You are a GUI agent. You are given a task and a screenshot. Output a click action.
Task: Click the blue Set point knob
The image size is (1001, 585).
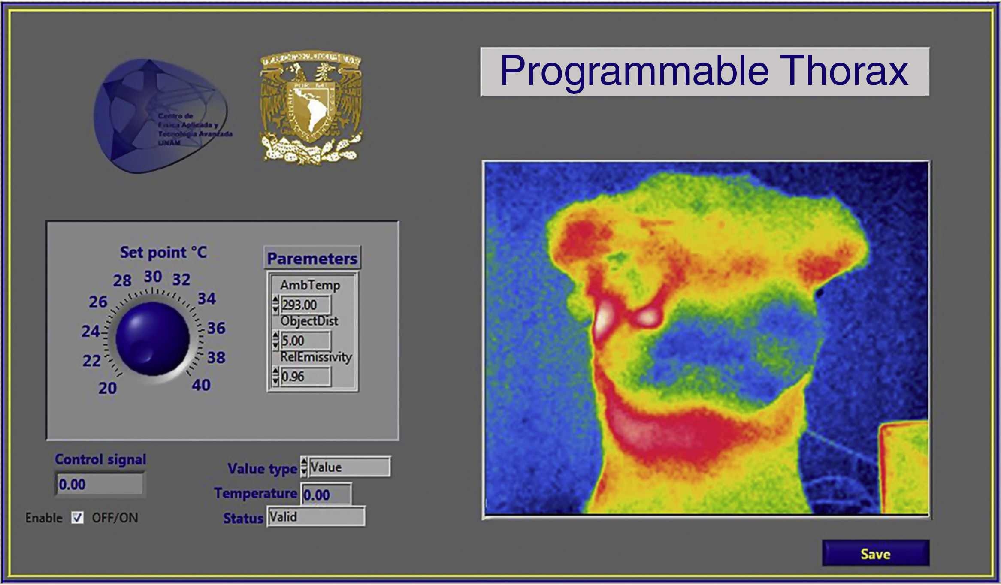[152, 338]
